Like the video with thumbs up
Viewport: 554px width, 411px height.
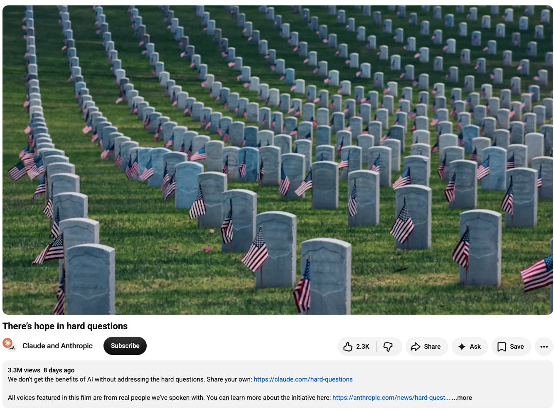(x=357, y=347)
